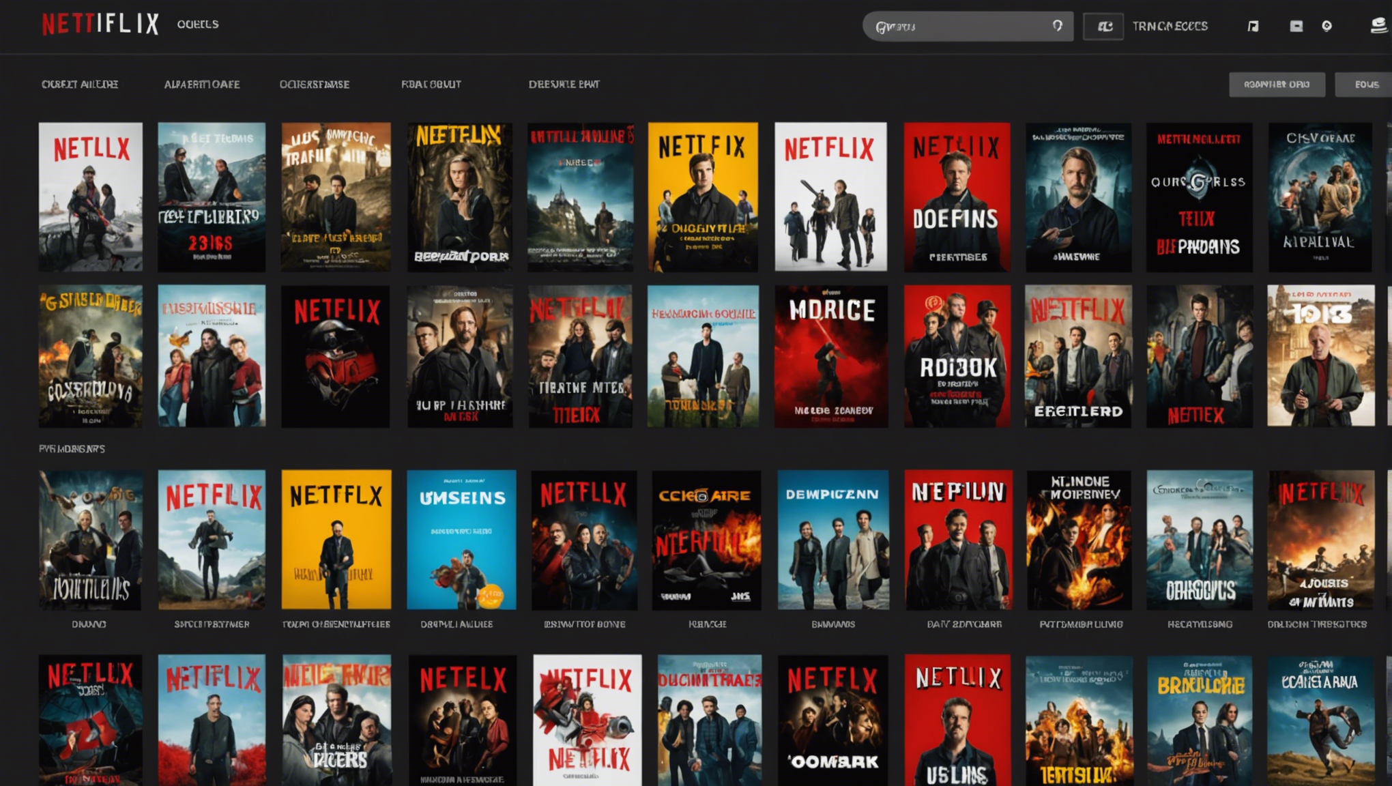Open the RDIOOK poster
The image size is (1392, 786).
pos(957,356)
